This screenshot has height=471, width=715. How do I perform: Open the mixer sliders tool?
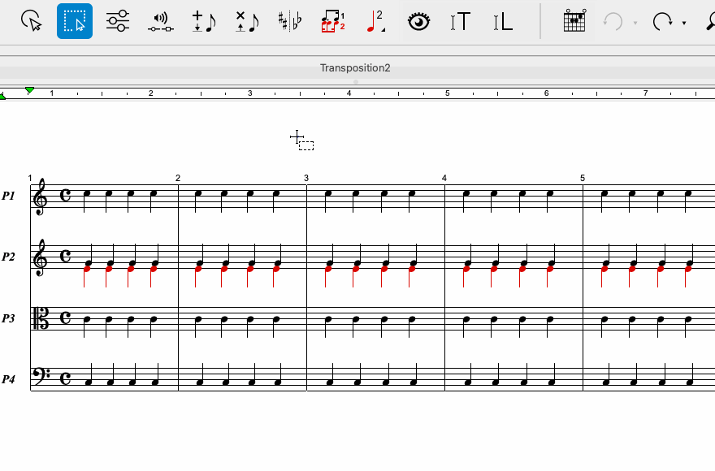(118, 21)
